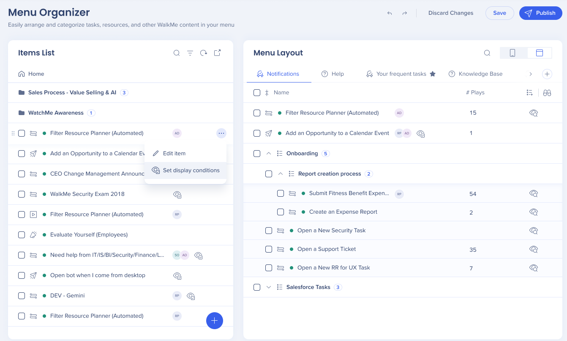Click the open-in-new-window icon in Items List
Viewport: 567px width, 341px height.
pos(217,53)
